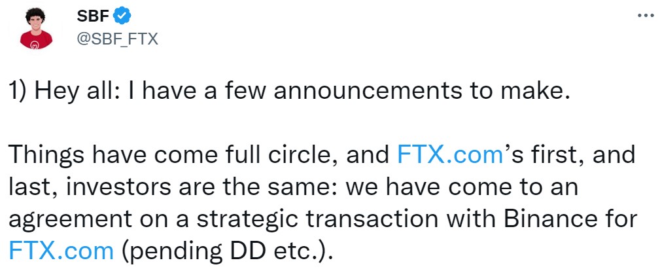Click the word "Binance" in the tweet
The width and height of the screenshot is (660, 269).
pyautogui.click(x=547, y=218)
